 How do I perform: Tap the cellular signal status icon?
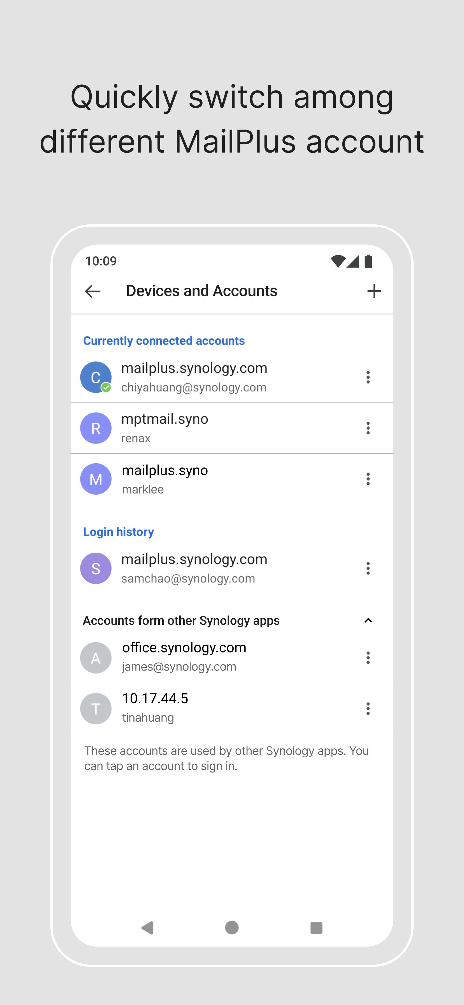[352, 261]
